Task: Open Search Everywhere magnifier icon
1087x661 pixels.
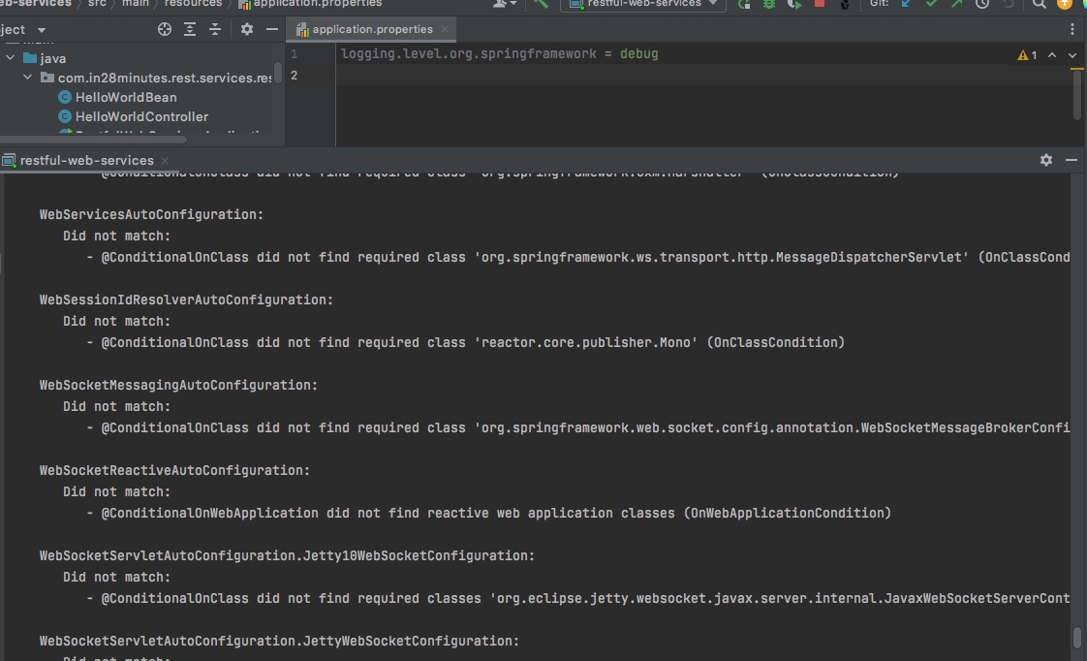Action: 1040,4
